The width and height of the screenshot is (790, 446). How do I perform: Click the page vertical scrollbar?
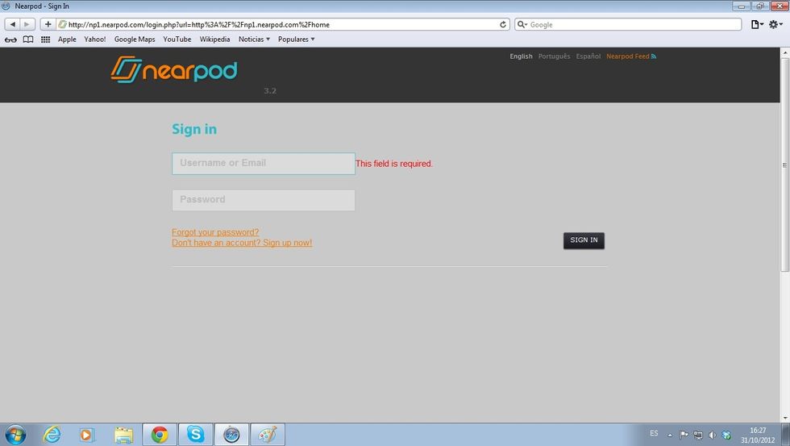[x=784, y=165]
